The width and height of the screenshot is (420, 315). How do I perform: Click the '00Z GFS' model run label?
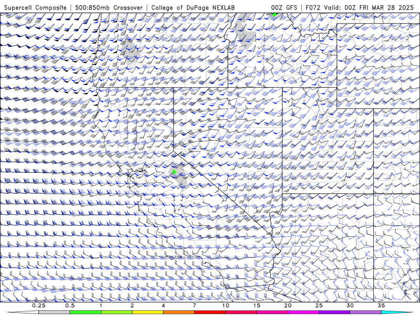284,7
